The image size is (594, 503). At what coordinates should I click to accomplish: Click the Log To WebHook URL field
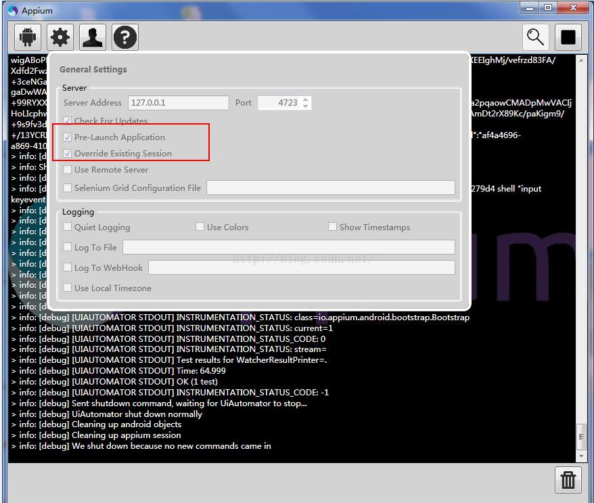coord(302,267)
